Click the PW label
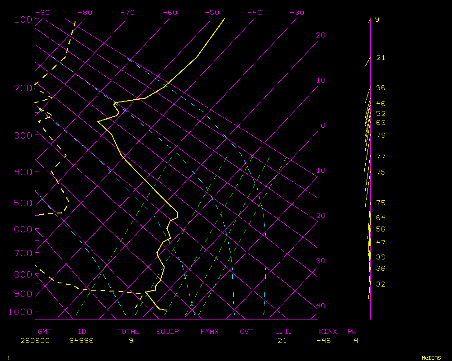 point(352,332)
